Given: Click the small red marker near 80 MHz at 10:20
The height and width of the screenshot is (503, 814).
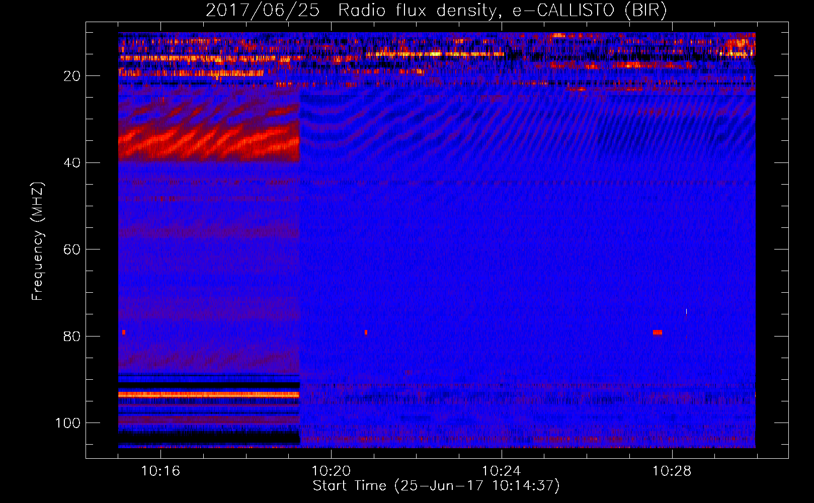Looking at the screenshot, I should pyautogui.click(x=366, y=332).
